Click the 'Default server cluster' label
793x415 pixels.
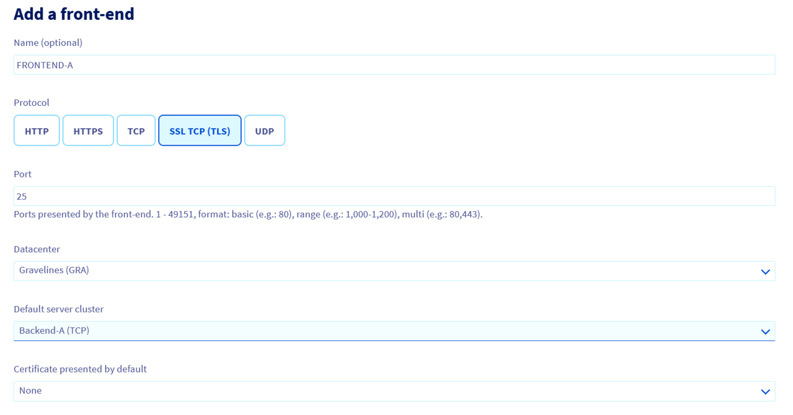(58, 309)
